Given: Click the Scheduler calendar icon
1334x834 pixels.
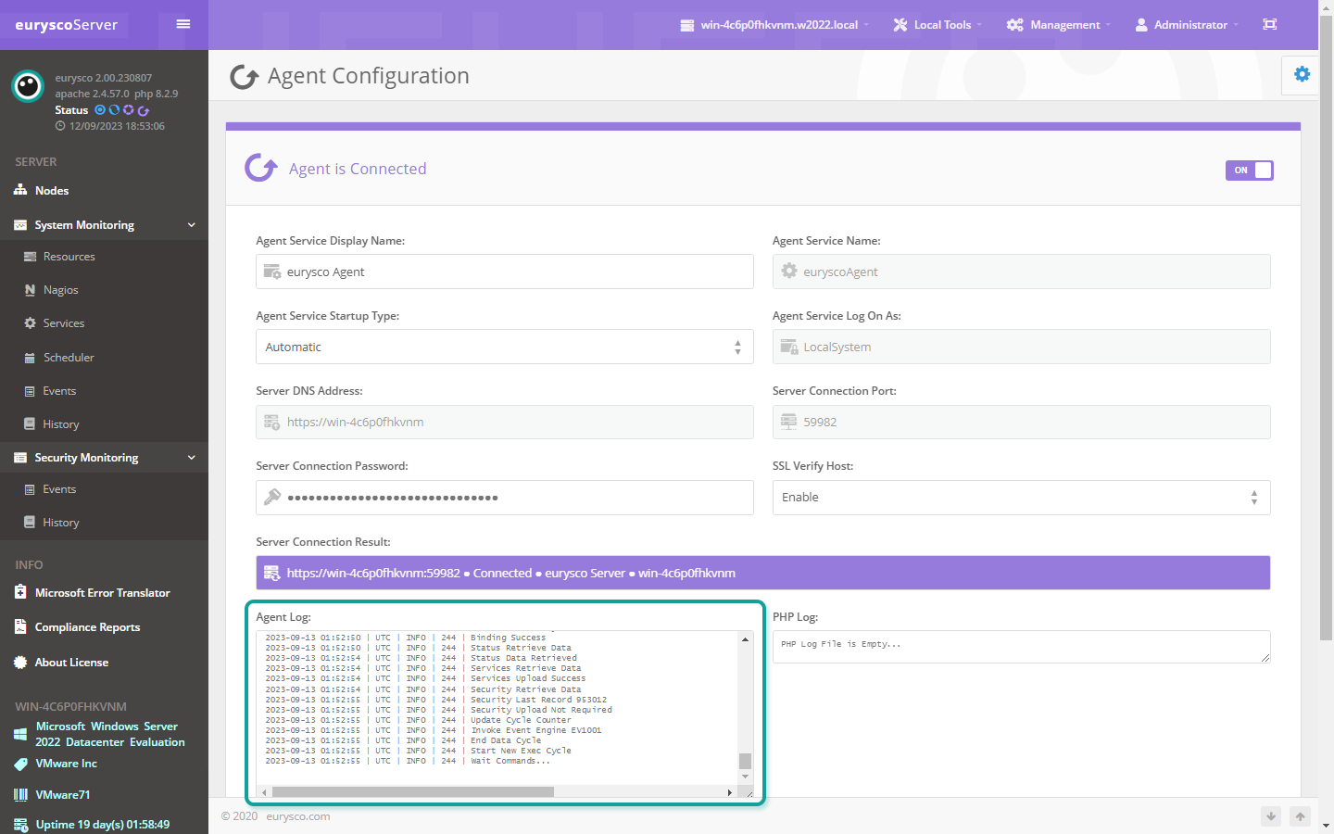Looking at the screenshot, I should (x=30, y=358).
